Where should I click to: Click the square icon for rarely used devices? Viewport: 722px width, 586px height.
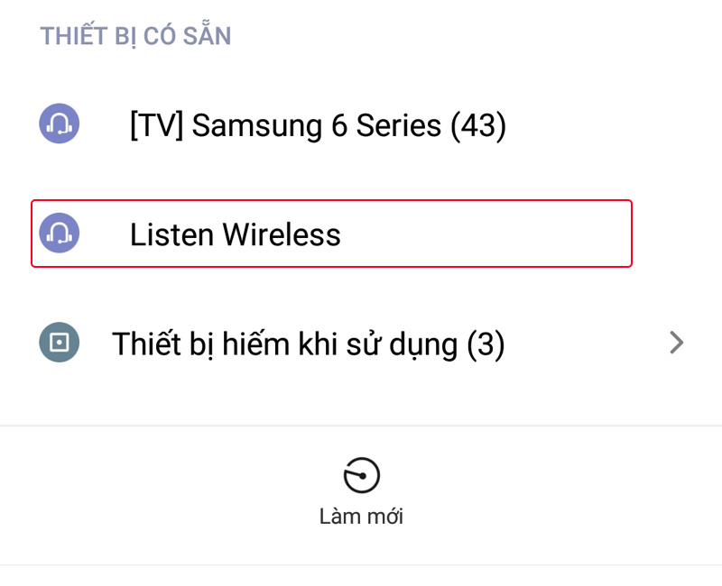point(60,343)
